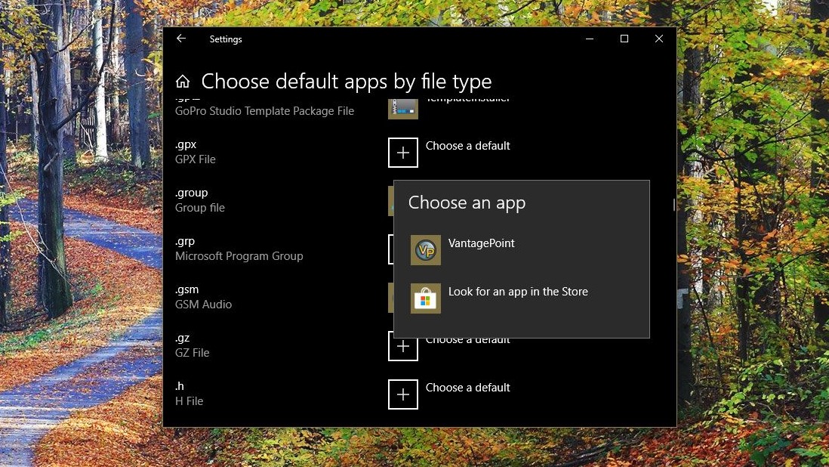Click the .group extension label
829x467 pixels.
[x=191, y=193]
